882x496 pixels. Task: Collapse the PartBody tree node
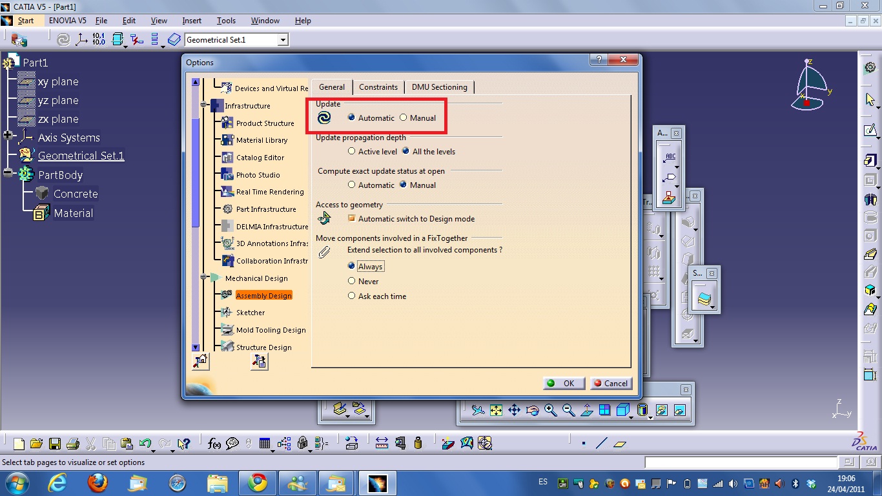click(8, 173)
